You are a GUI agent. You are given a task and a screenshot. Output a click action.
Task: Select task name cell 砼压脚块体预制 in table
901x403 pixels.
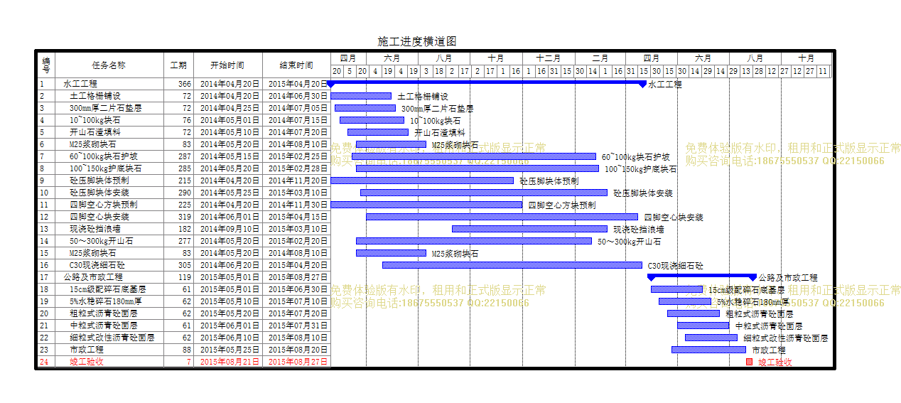coord(109,181)
